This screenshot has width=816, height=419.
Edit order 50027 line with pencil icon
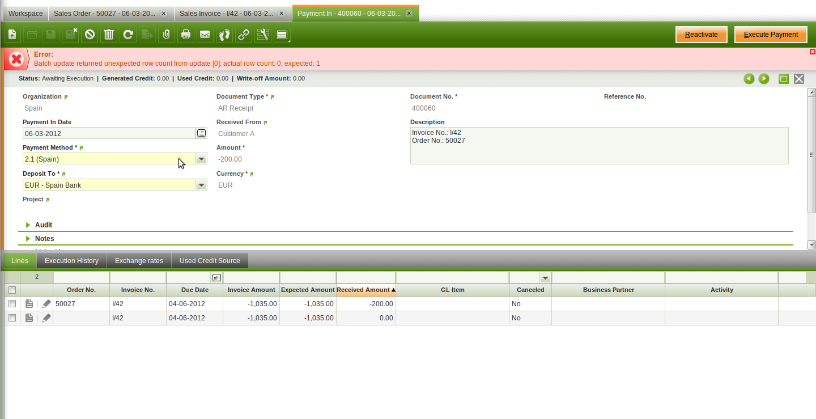(46, 304)
